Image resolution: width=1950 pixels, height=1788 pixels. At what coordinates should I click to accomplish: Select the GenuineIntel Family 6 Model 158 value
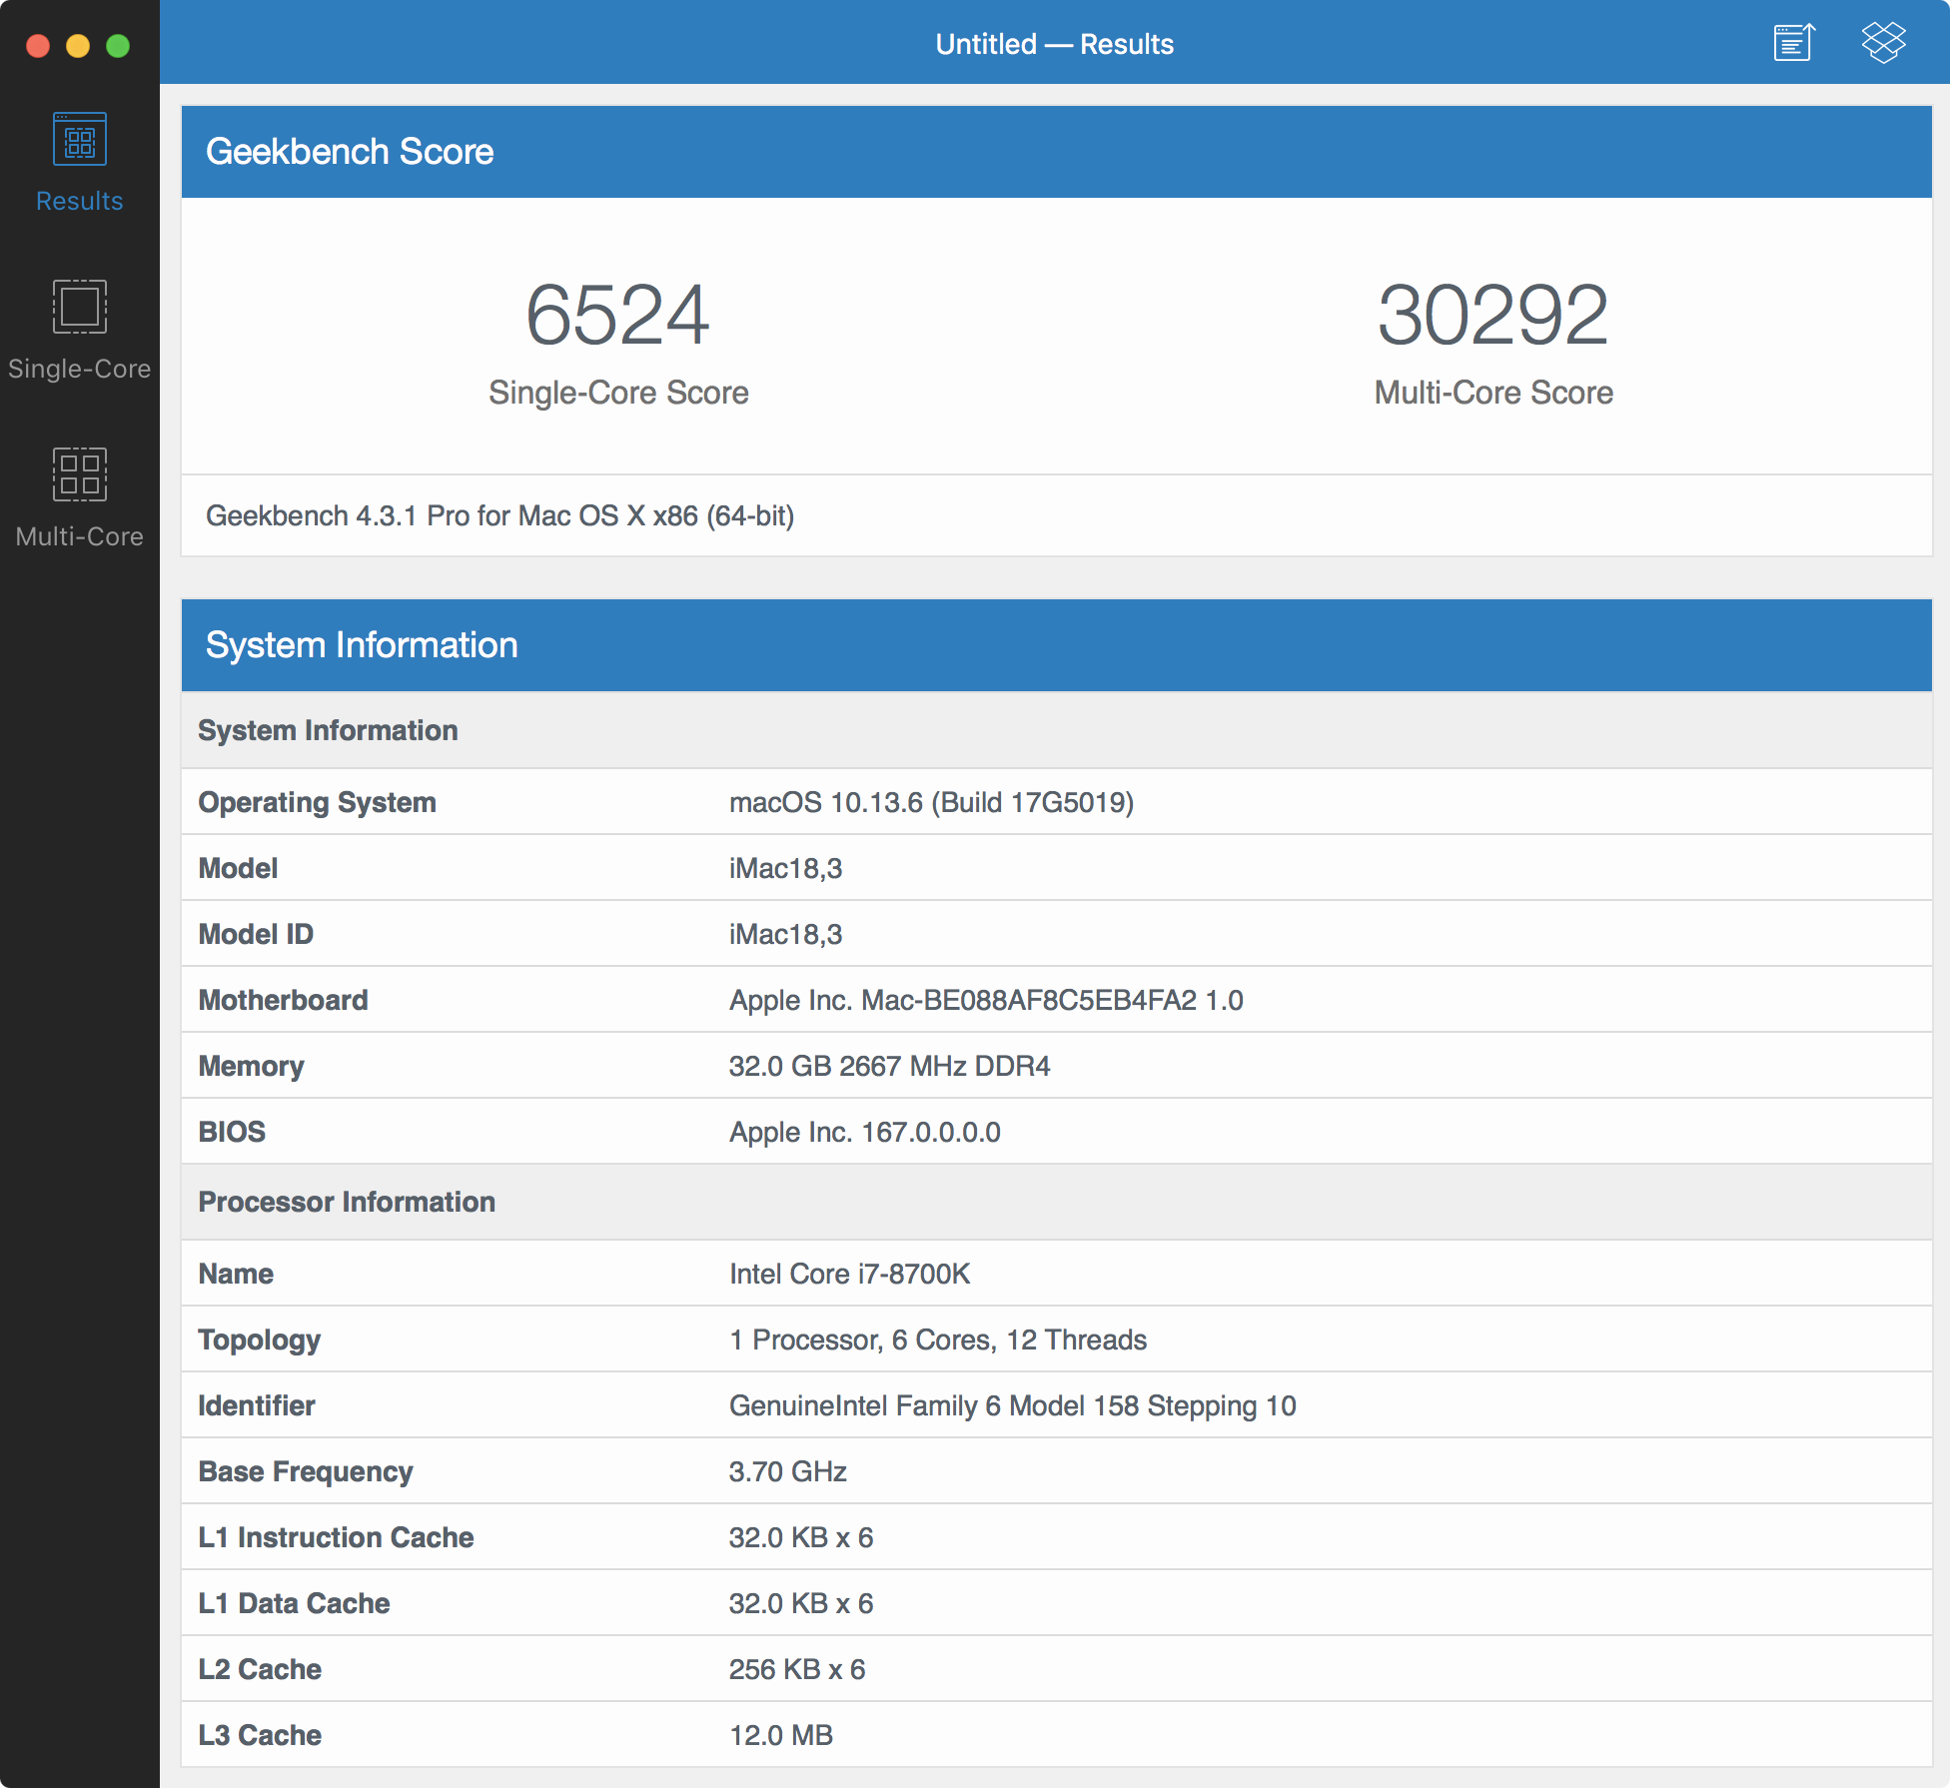pos(1012,1405)
